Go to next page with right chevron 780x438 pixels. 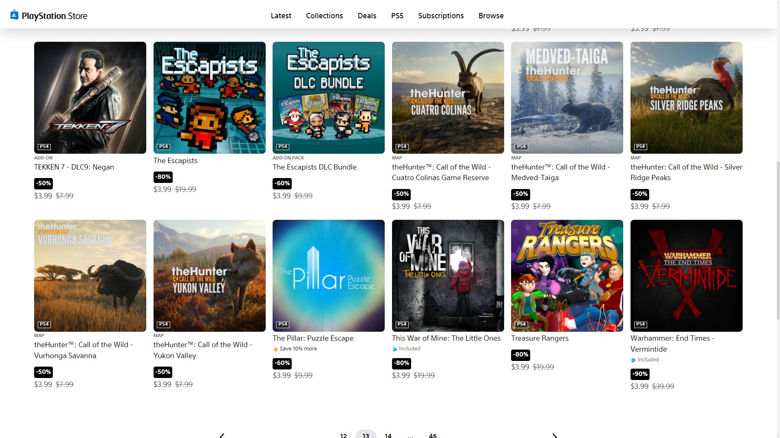point(555,436)
